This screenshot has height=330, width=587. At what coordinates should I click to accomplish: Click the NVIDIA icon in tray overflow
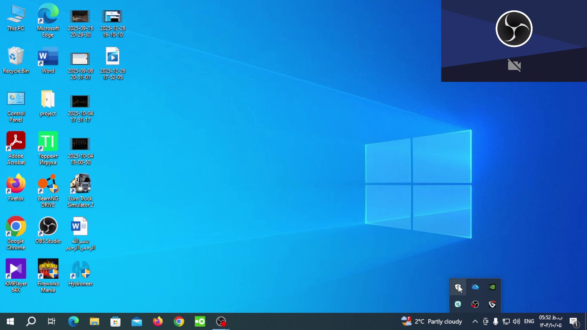pos(492,287)
